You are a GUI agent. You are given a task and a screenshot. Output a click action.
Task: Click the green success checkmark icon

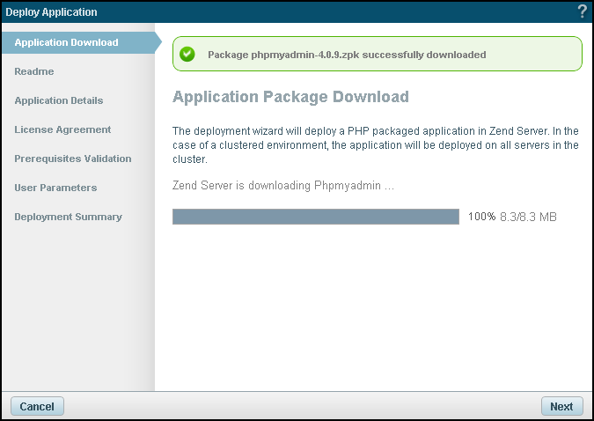[187, 54]
